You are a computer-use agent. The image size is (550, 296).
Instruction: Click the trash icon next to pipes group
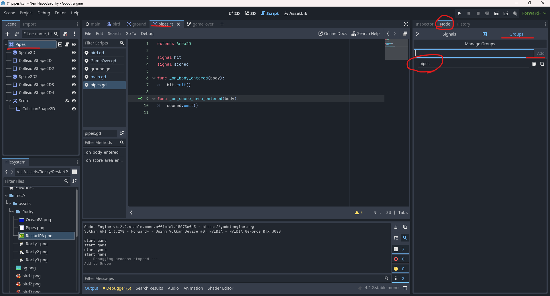[534, 64]
